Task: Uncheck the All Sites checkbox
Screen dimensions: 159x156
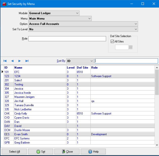Action: point(112,41)
